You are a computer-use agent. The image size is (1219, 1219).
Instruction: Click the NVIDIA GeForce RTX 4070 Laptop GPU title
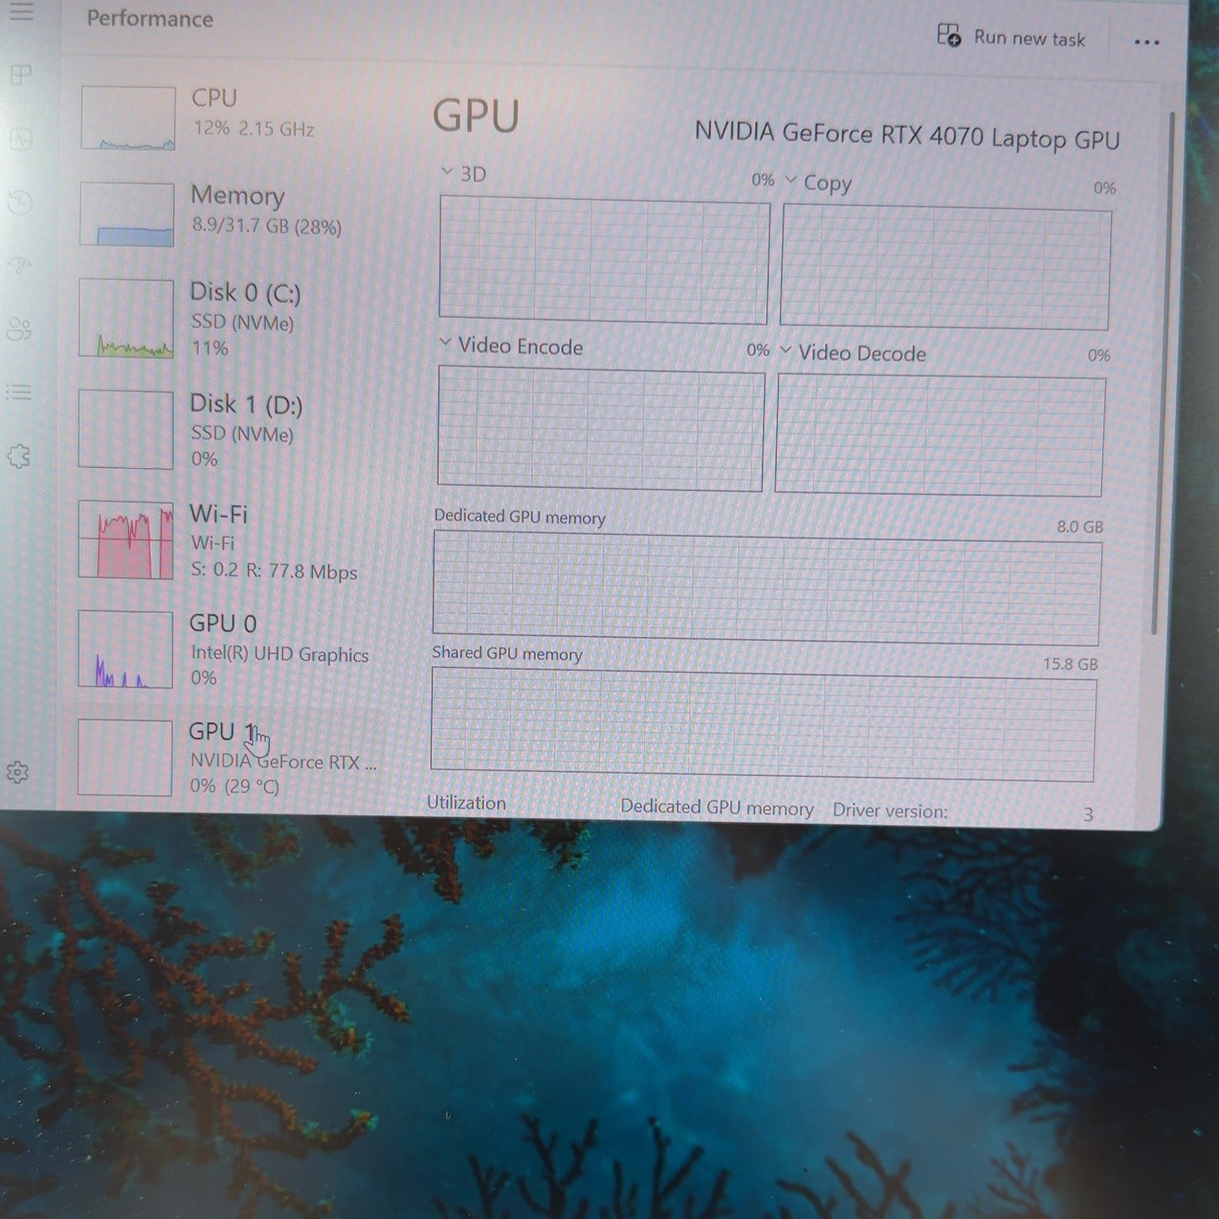point(907,136)
